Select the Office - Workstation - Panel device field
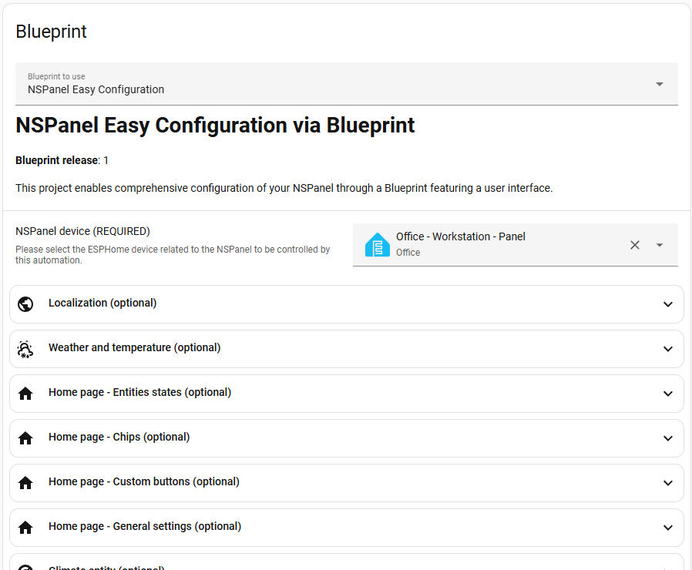This screenshot has height=570, width=692. pyautogui.click(x=515, y=245)
